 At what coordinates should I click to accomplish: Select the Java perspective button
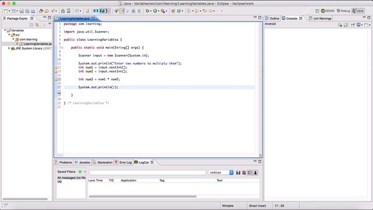tap(358, 11)
